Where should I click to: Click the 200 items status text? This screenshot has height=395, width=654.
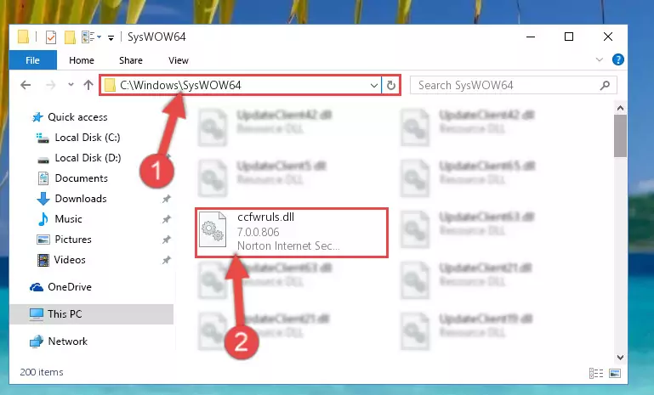tap(42, 372)
